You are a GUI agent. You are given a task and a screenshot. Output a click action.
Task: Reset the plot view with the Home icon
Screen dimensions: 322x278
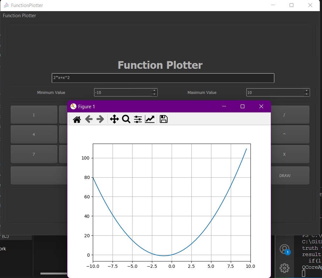(77, 119)
